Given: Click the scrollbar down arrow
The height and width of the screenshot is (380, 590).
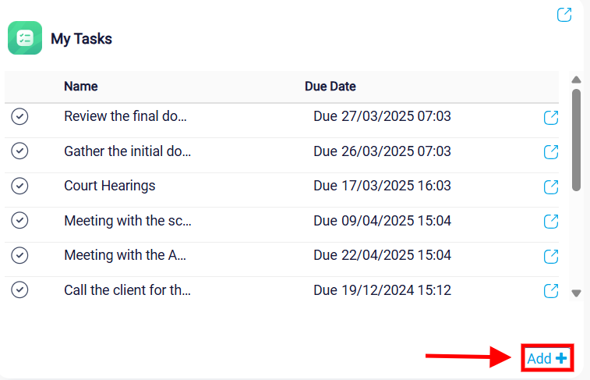Looking at the screenshot, I should (576, 293).
